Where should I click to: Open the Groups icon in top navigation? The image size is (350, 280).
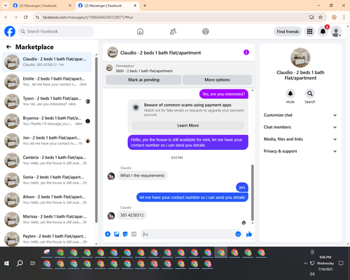point(206,31)
